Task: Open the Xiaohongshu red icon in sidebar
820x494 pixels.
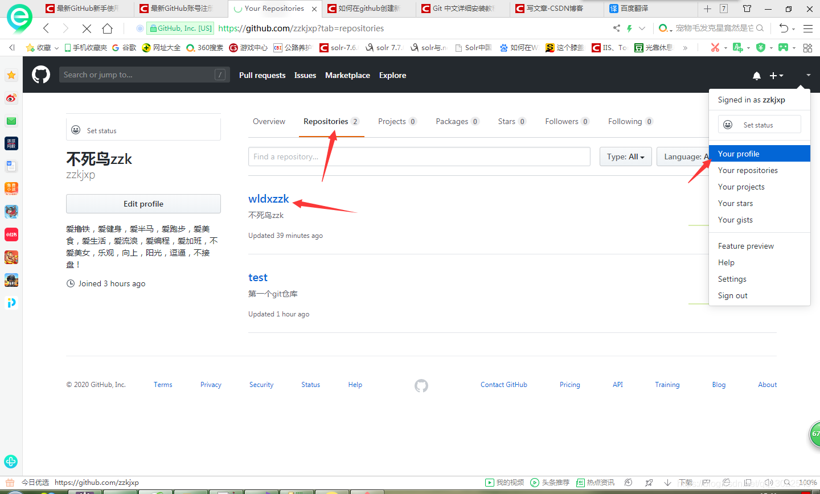Action: coord(11,234)
